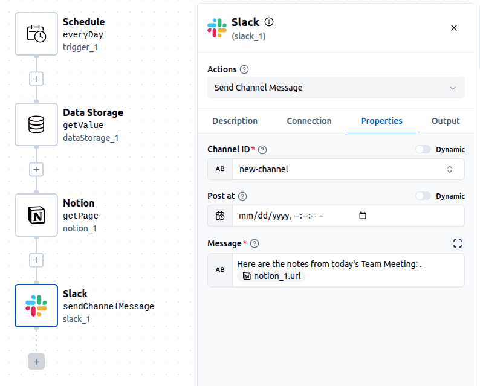Click the dataStorage_1 label
The image size is (480, 386).
click(91, 138)
